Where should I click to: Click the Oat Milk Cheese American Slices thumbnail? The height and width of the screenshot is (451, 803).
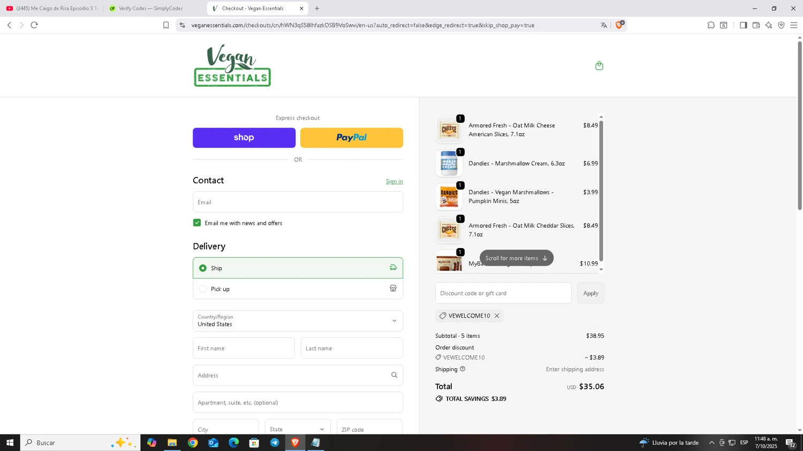click(449, 130)
